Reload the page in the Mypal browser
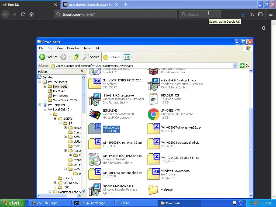Viewport: 276px width, 207px height. [x=23, y=14]
